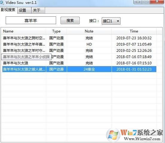The width and height of the screenshot is (165, 143).
Task: Minimize the Video Sou window
Action: coord(138,2)
